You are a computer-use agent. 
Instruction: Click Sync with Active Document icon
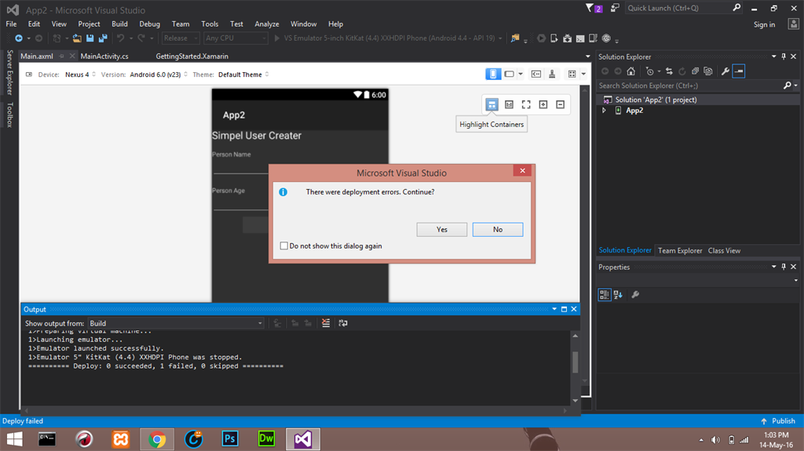(x=669, y=71)
